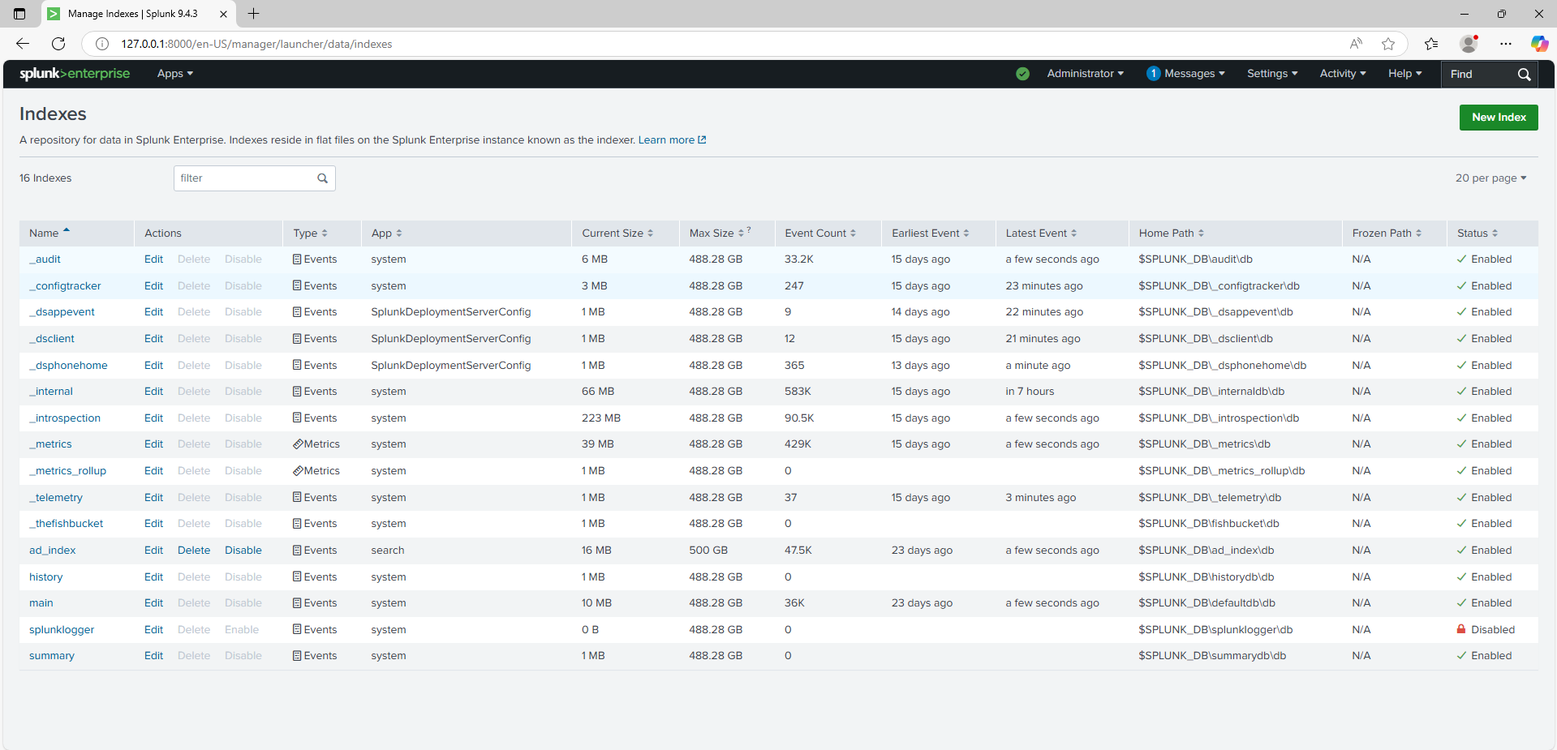Edit the history index
Screen dimensions: 1557x750
153,577
